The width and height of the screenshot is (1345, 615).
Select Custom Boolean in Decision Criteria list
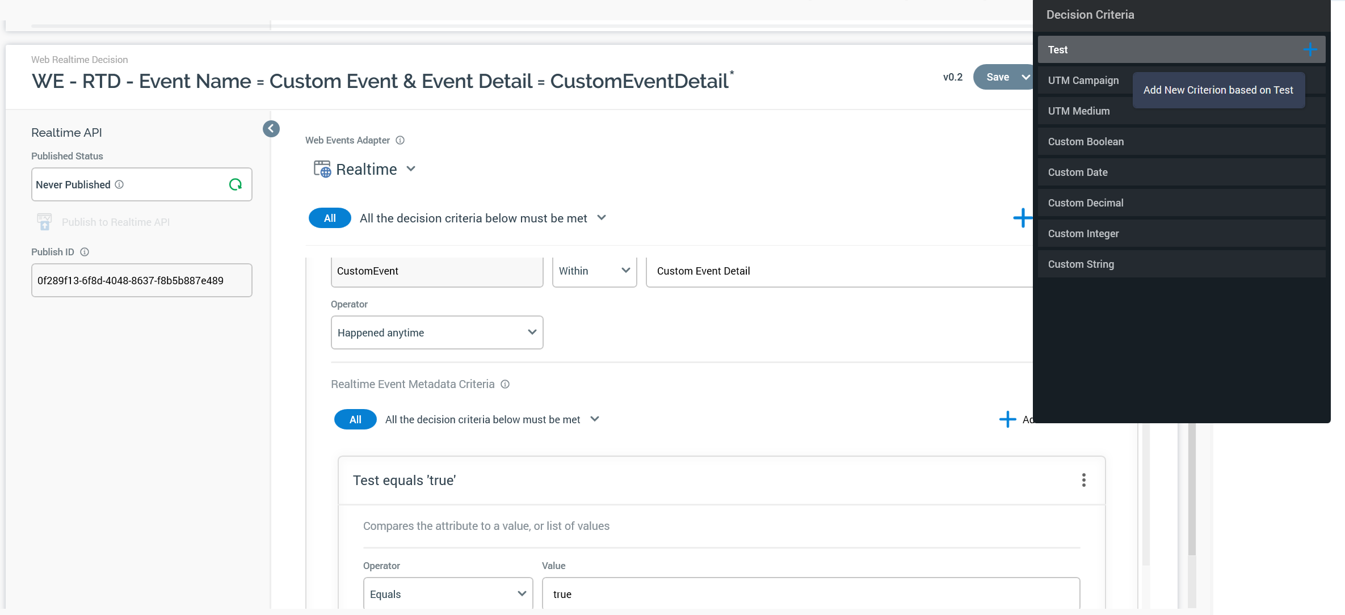click(x=1085, y=142)
